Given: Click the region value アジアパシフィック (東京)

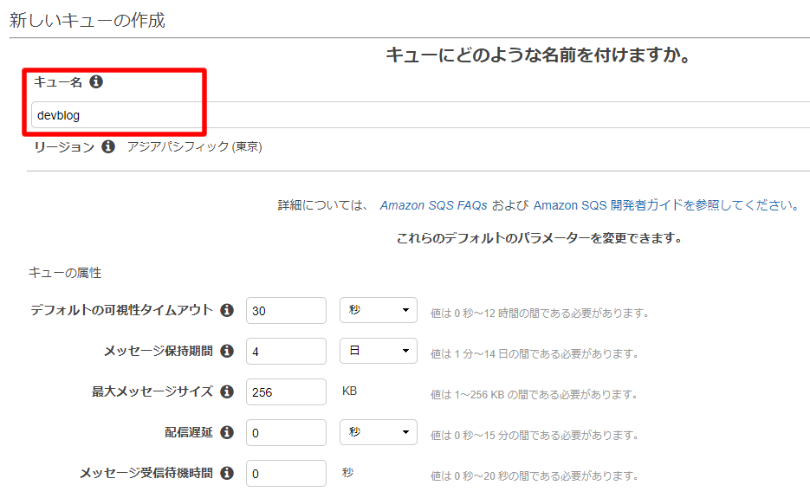Looking at the screenshot, I should coord(194,147).
